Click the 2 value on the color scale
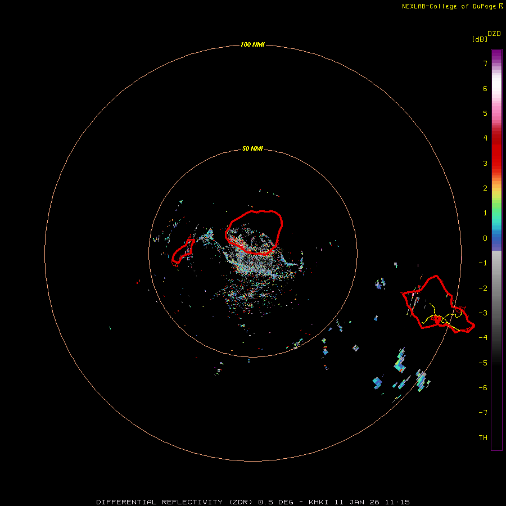The image size is (506, 506). click(485, 188)
